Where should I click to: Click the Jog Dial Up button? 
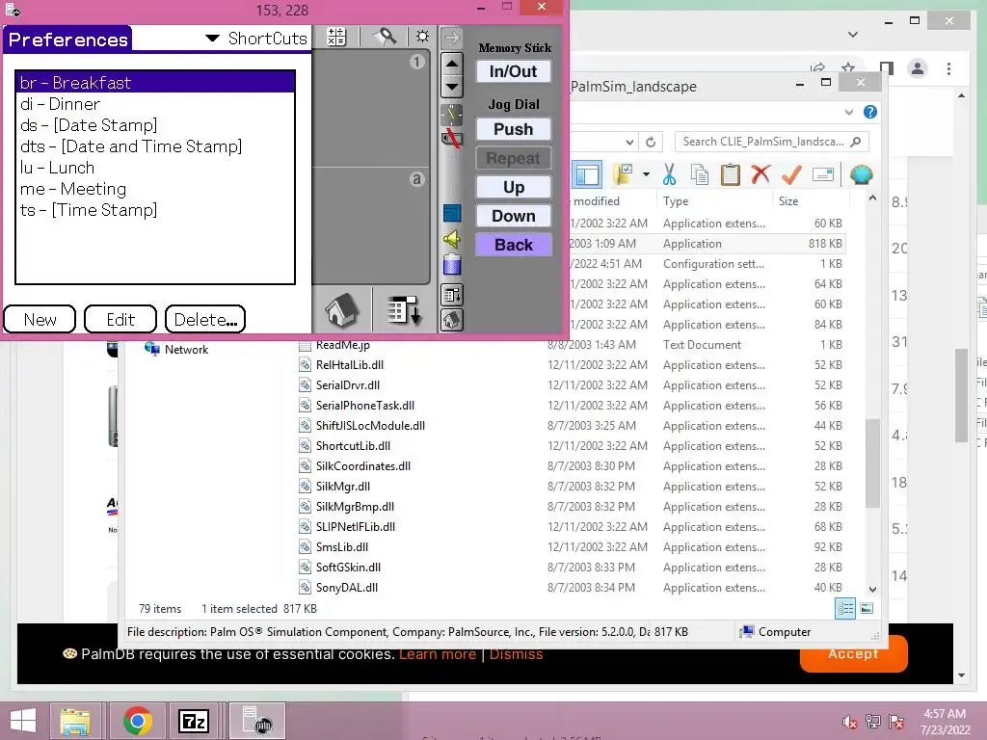coord(514,187)
